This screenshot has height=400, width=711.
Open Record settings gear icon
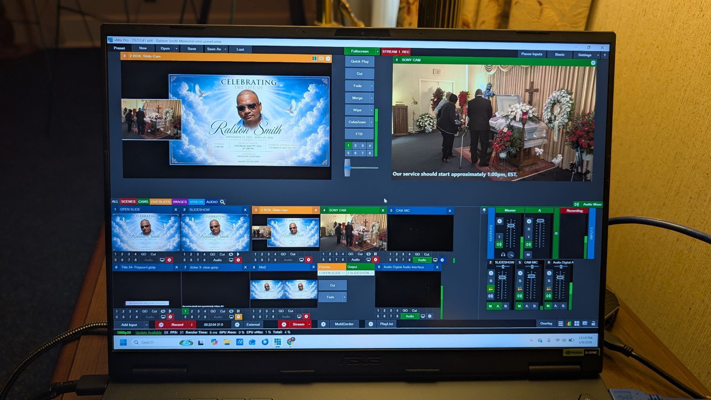pyautogui.click(x=161, y=324)
